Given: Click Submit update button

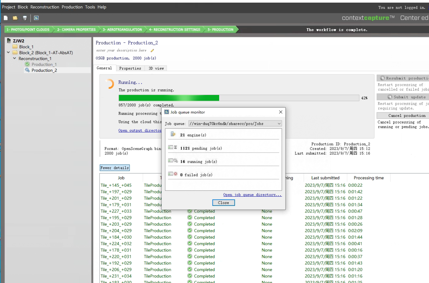Looking at the screenshot, I should [x=403, y=97].
